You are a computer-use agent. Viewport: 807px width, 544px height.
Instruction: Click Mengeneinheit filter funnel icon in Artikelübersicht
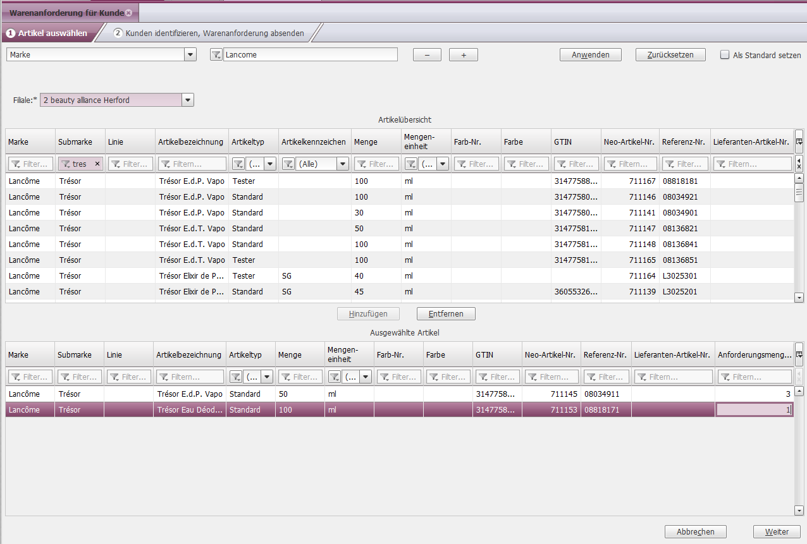(x=410, y=164)
